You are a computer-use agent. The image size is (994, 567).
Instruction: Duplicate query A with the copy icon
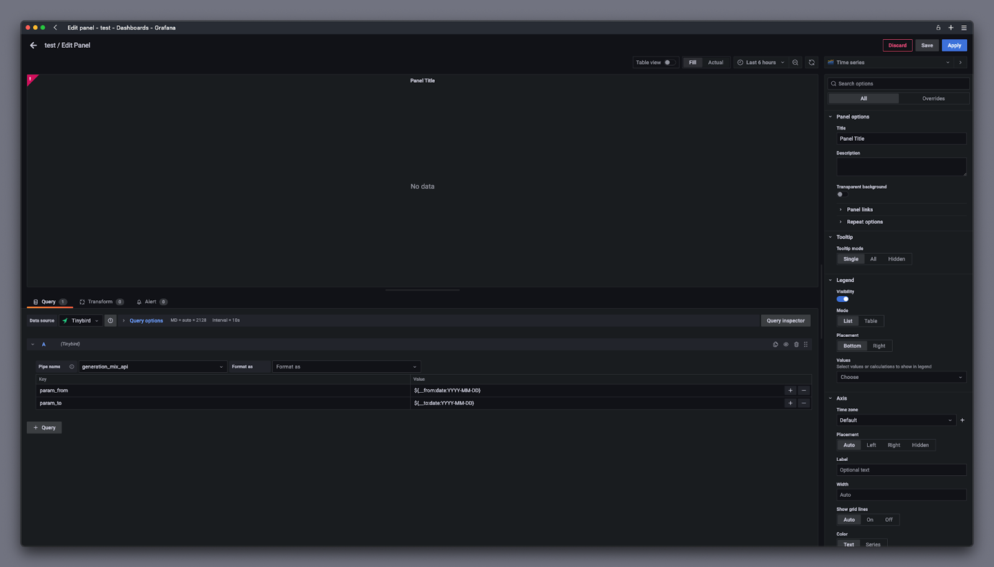click(x=775, y=344)
